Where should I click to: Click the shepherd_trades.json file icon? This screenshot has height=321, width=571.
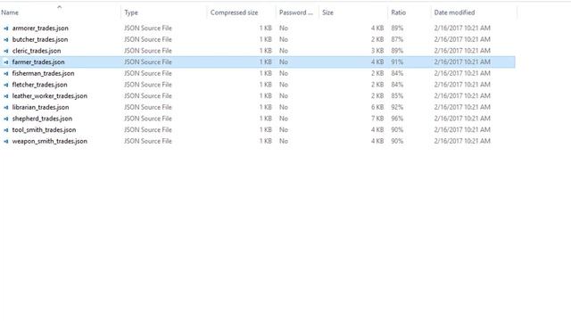coord(6,119)
